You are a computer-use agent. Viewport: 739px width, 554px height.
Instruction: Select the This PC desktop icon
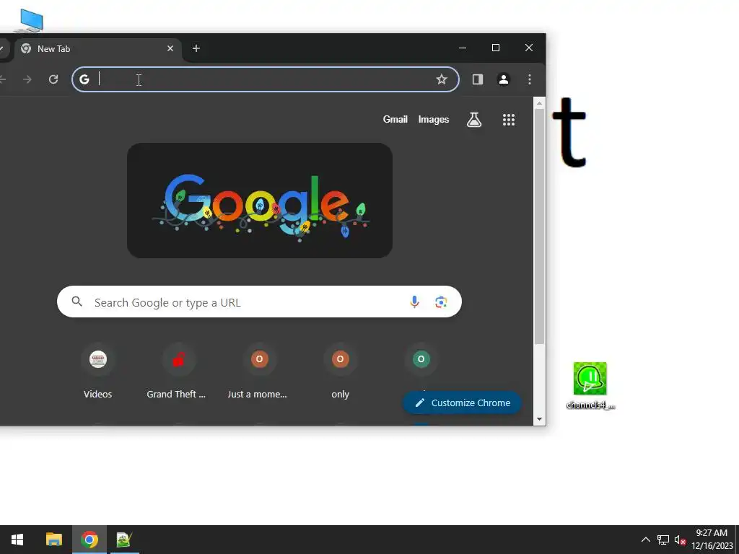tap(30, 20)
